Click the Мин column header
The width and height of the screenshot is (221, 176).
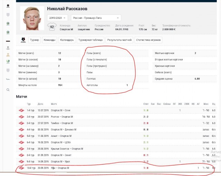click(206, 104)
